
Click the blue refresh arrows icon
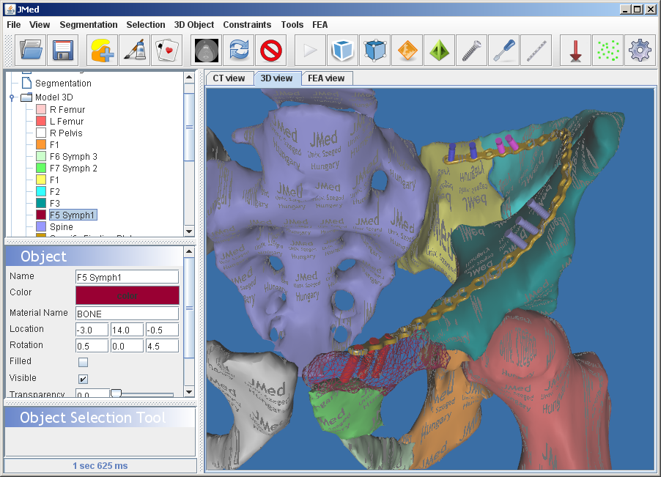239,51
